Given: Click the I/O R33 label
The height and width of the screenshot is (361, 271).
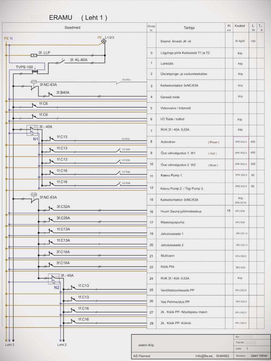Looking at the screenshot, I should tap(126, 80).
